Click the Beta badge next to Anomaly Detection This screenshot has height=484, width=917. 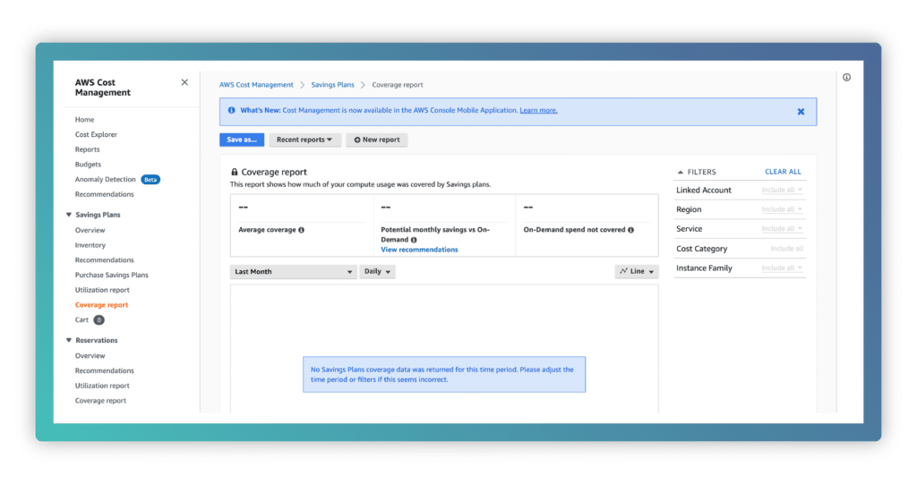point(150,180)
